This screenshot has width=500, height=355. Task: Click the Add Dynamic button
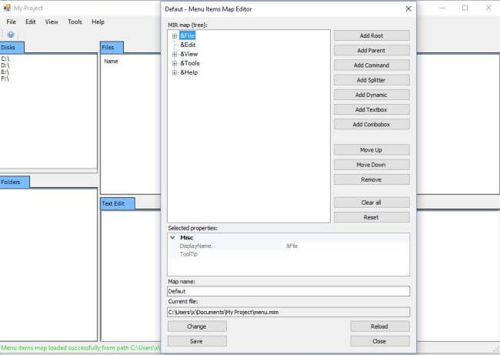tap(372, 95)
